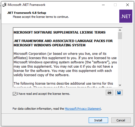The image size is (135, 127).
Task: Click the 'I have read and accept' label text
Action: point(43,94)
